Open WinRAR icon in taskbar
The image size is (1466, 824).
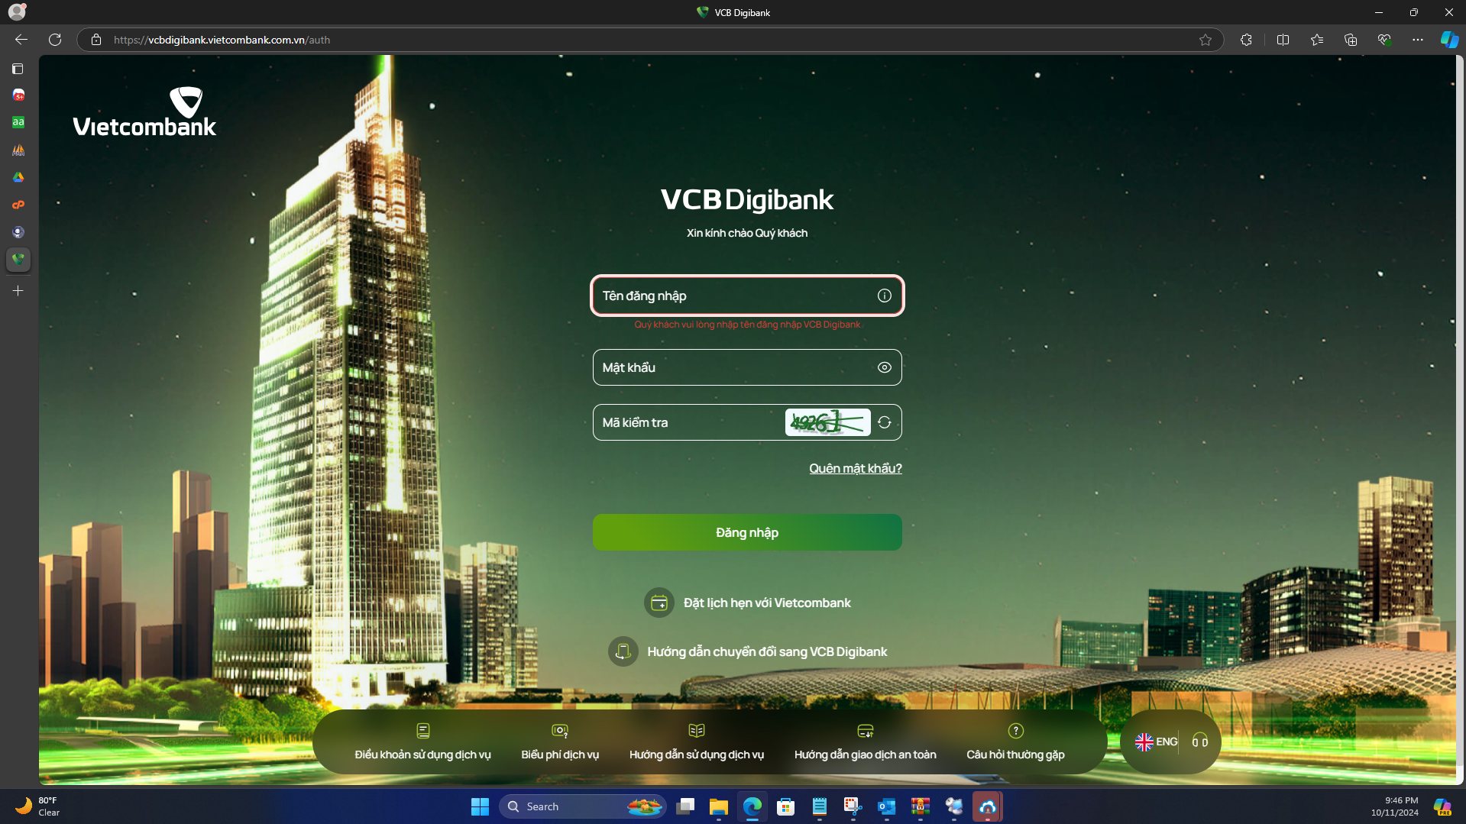[921, 806]
